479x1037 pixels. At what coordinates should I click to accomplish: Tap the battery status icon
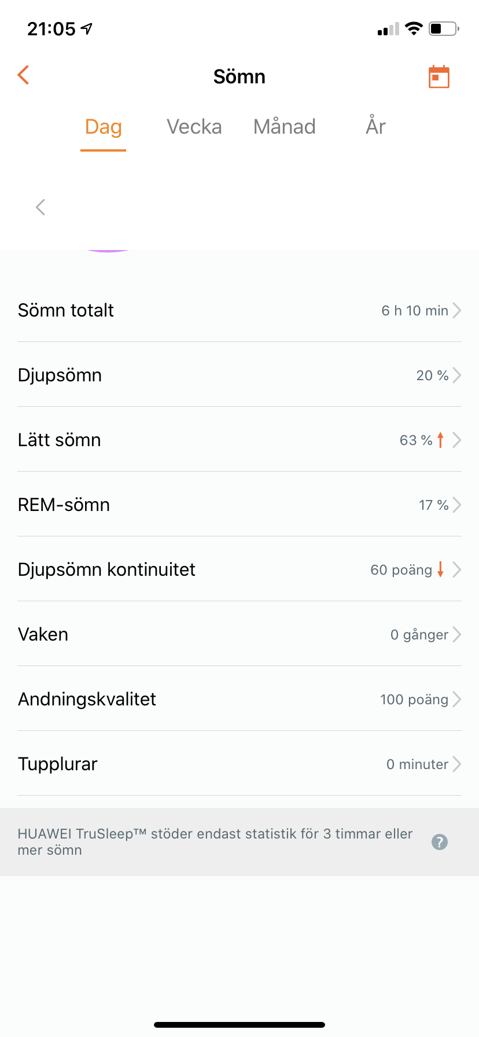[444, 28]
